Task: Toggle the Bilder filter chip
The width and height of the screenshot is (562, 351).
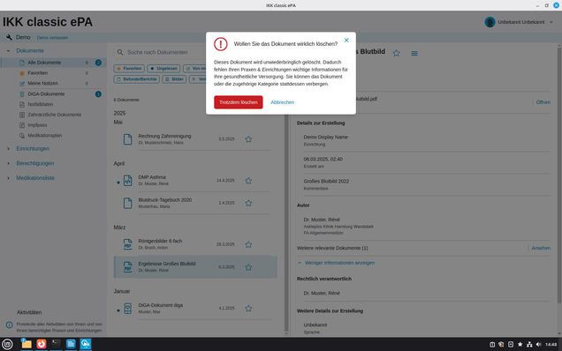Action: click(174, 79)
